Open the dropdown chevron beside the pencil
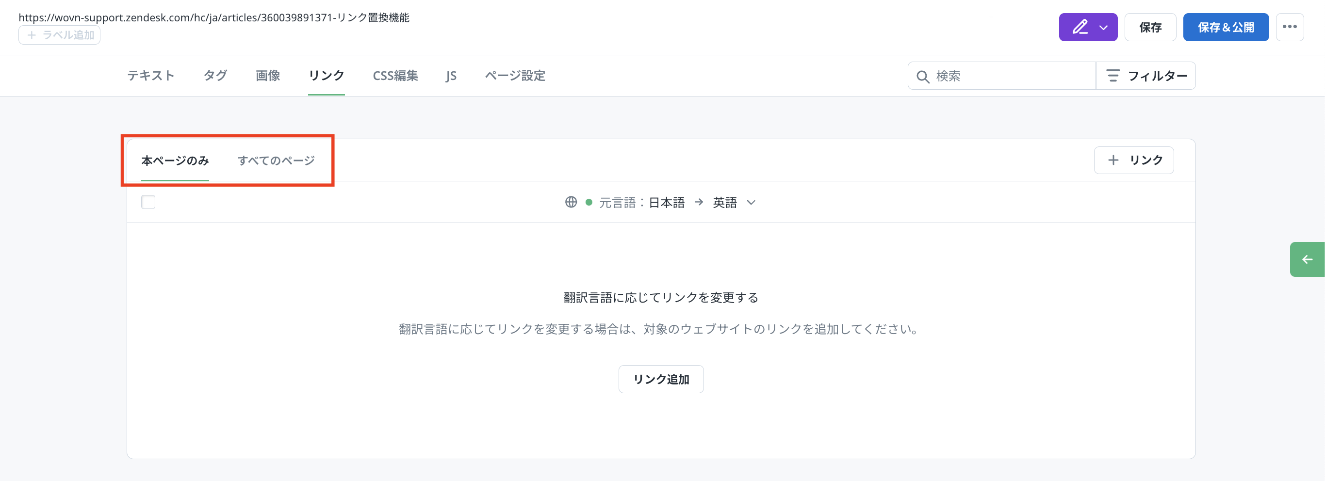The height and width of the screenshot is (481, 1325). tap(1103, 28)
